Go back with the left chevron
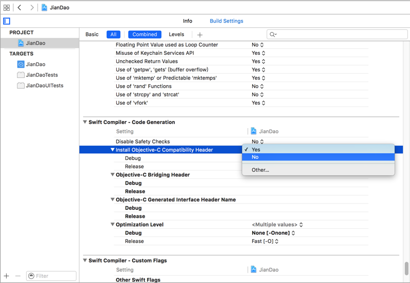The width and height of the screenshot is (410, 283). (x=19, y=8)
